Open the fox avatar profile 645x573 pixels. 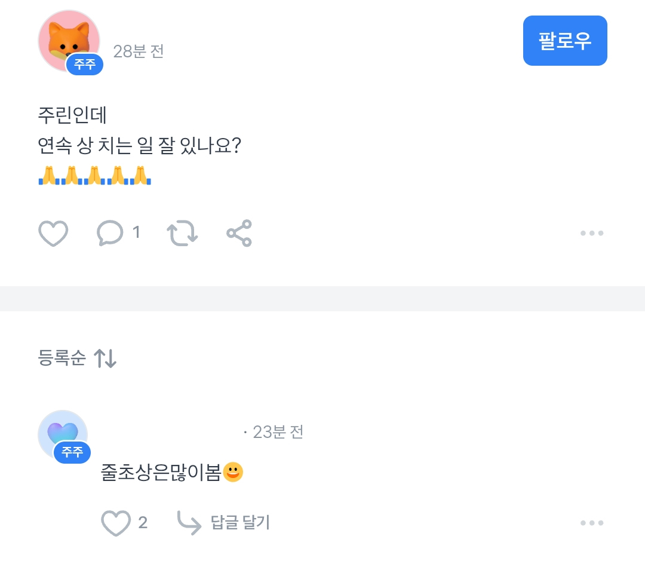(67, 37)
